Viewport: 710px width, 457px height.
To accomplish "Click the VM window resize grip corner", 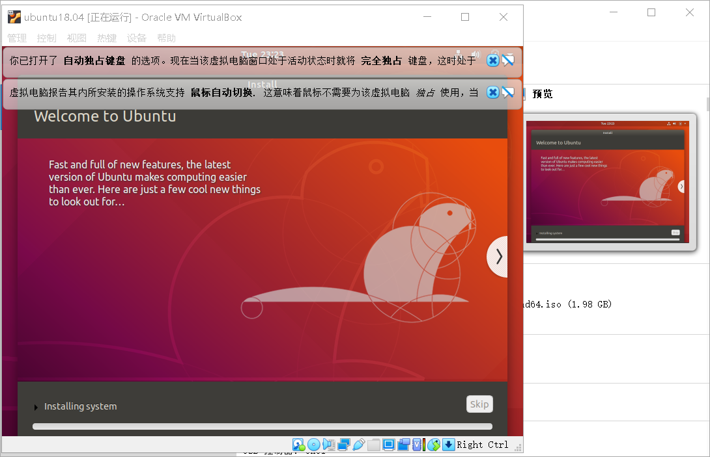I will (x=519, y=448).
